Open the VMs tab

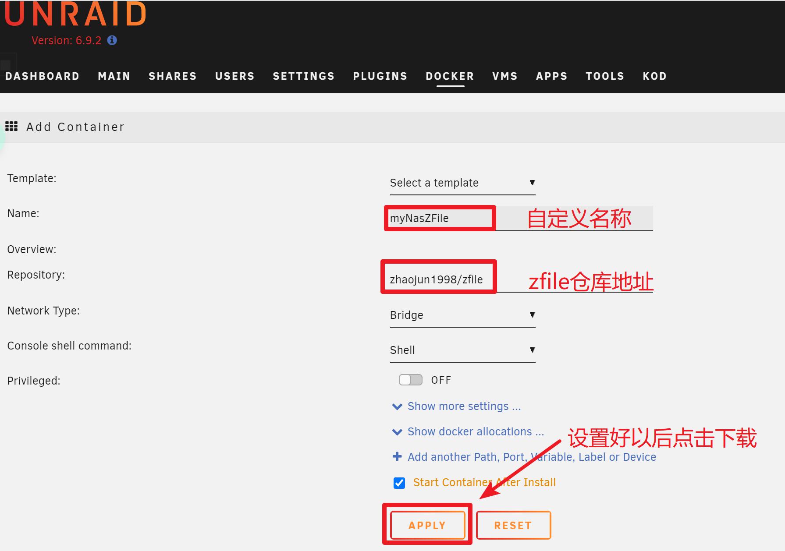505,76
